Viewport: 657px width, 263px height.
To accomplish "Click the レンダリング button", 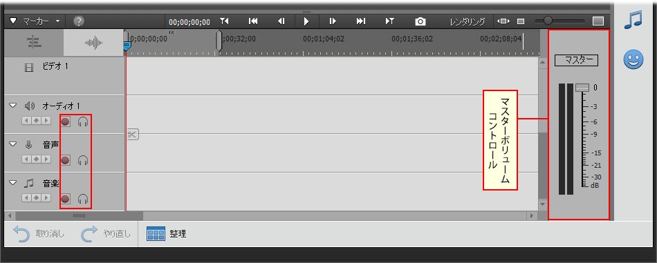I will click(x=468, y=21).
